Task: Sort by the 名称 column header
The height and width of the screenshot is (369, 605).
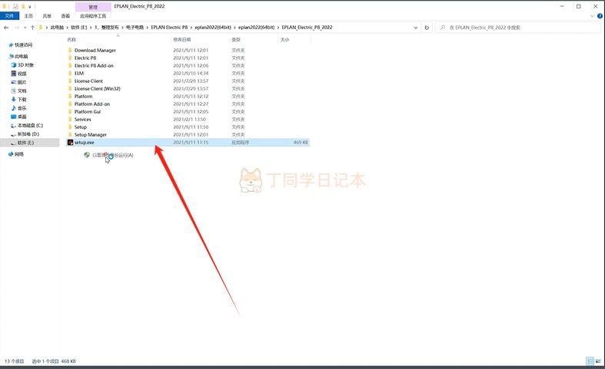Action: (71, 40)
